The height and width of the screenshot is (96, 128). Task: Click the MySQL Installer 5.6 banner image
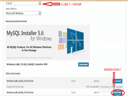click(48, 42)
